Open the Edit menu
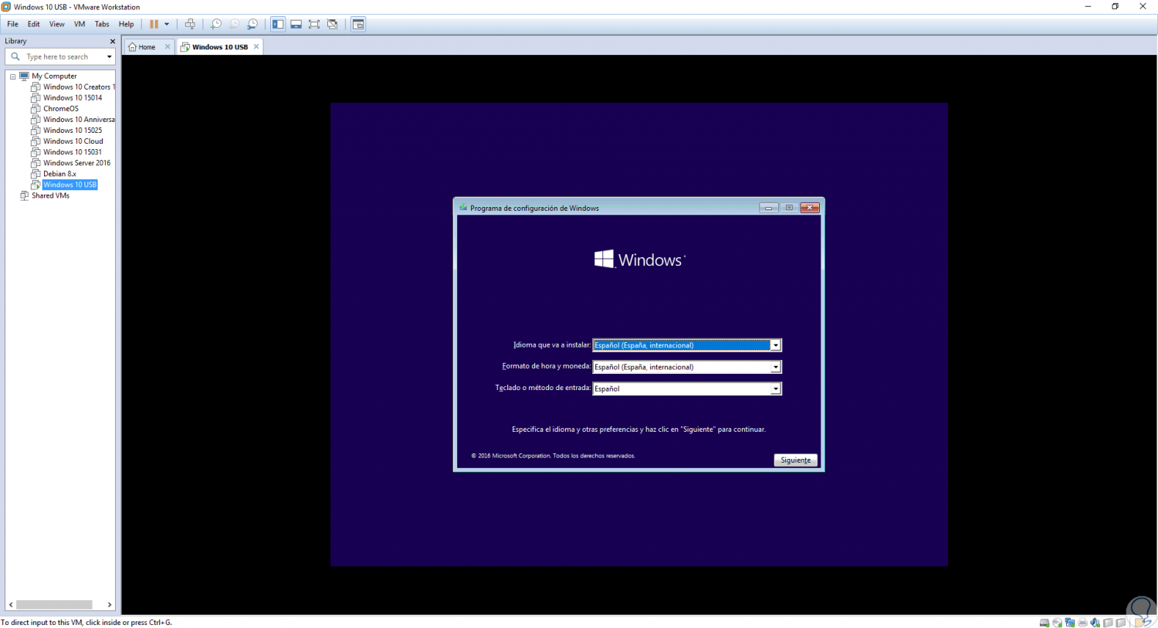The width and height of the screenshot is (1158, 628). [x=34, y=24]
